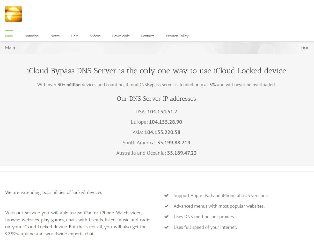Go to the Downloads page

click(x=121, y=36)
